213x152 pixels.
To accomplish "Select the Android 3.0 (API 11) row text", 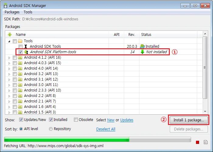I will (41, 85).
